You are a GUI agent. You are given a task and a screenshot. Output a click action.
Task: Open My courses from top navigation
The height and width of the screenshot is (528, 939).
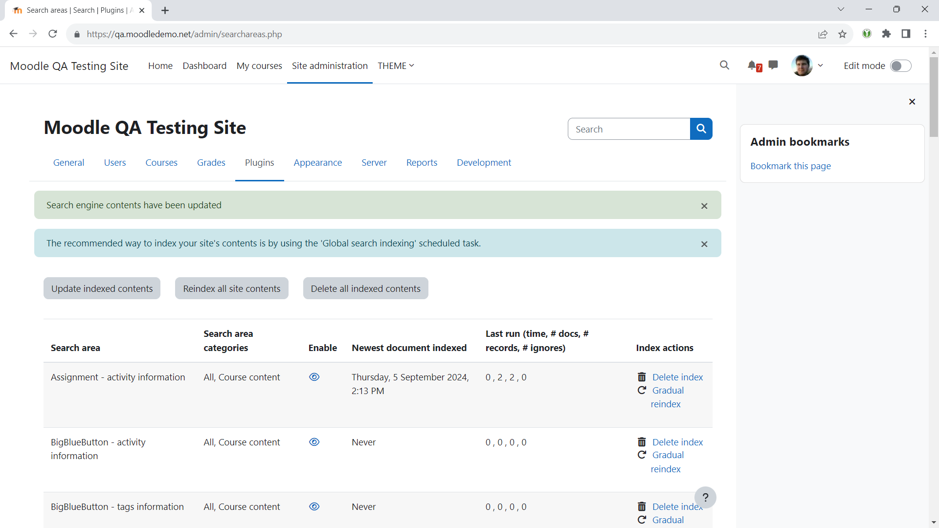[x=259, y=66]
